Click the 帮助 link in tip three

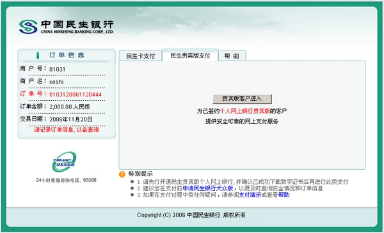click(x=284, y=195)
